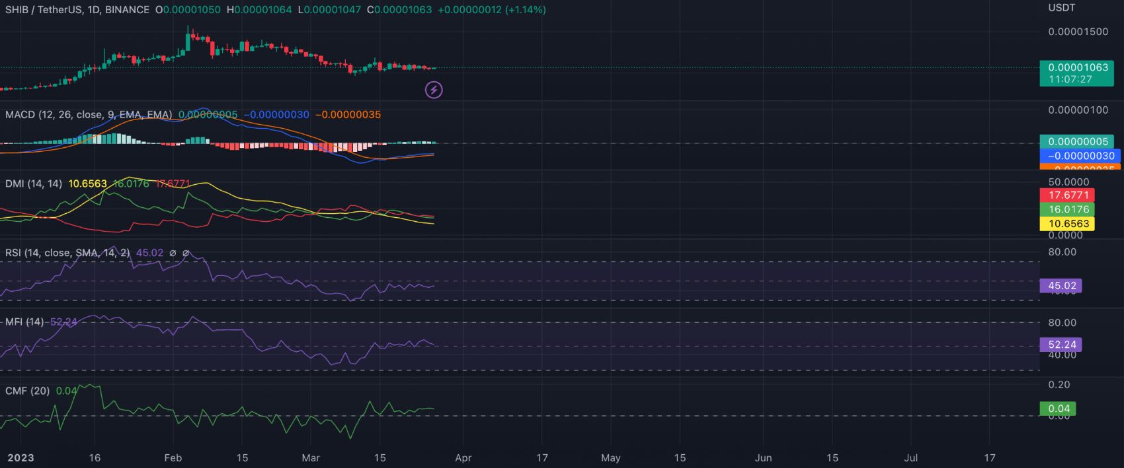Image resolution: width=1124 pixels, height=468 pixels.
Task: Select the 2023 label on time axis
Action: click(x=20, y=457)
